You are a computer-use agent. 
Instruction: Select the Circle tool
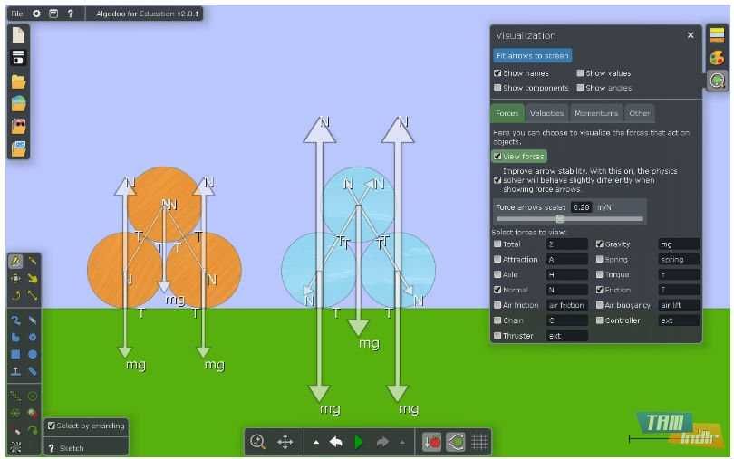[33, 354]
